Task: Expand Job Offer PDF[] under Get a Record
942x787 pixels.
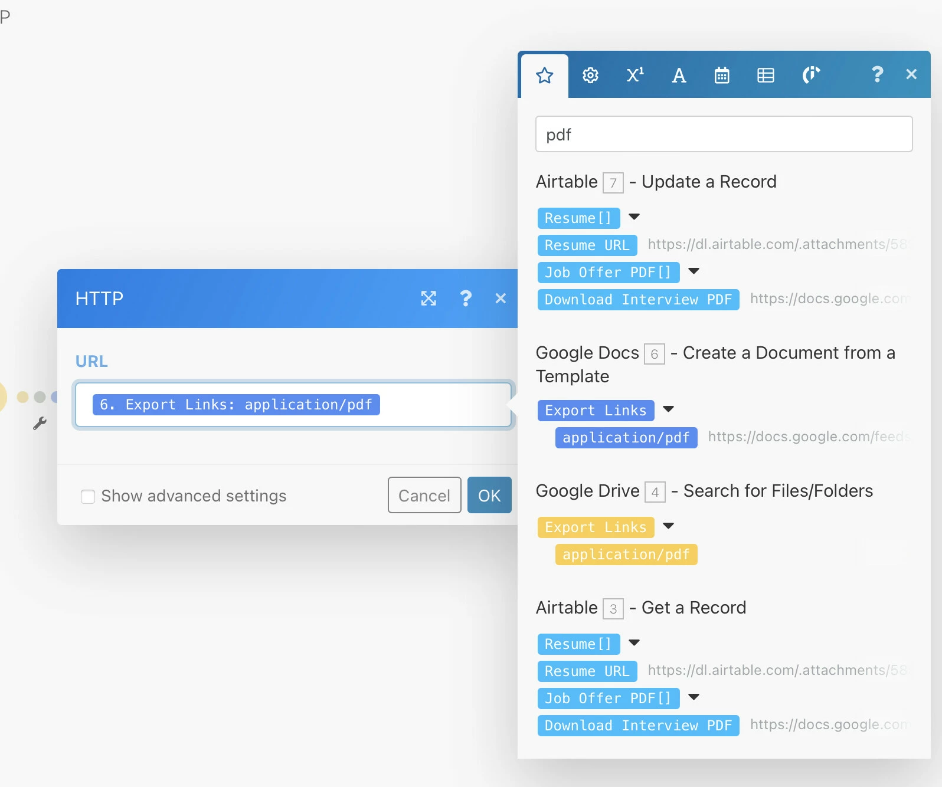Action: (694, 697)
